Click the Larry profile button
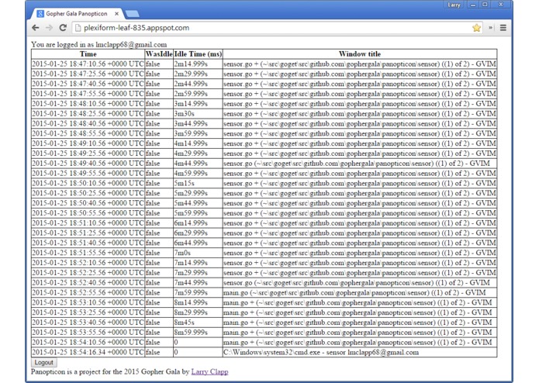The height and width of the screenshot is (383, 539). (x=454, y=5)
